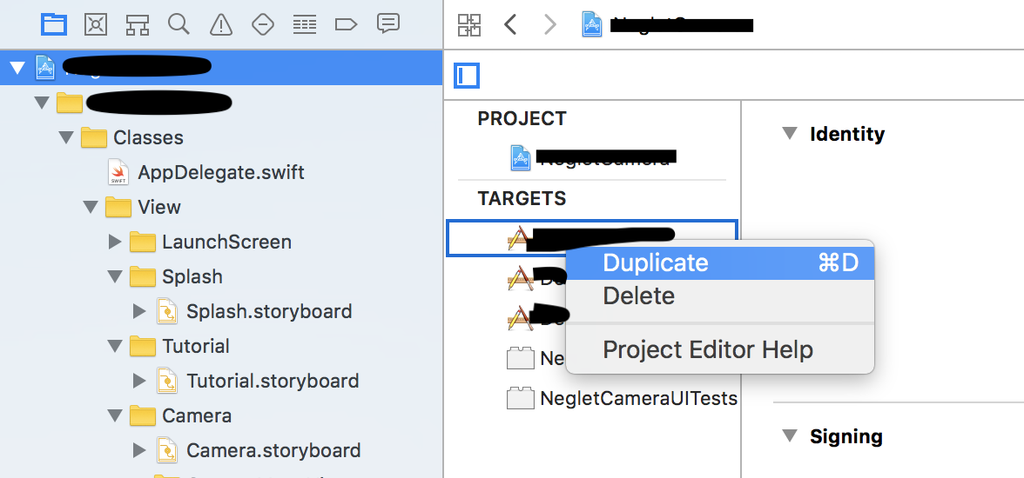Show the Symbol navigator hierarchy icon
Viewport: 1024px width, 478px height.
tap(138, 25)
